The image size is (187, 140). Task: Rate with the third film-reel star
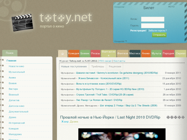[x=175, y=117]
